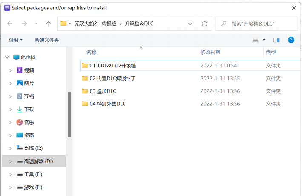Click the 新建文件夹 button
This screenshot has height=196, width=302.
(46, 40)
